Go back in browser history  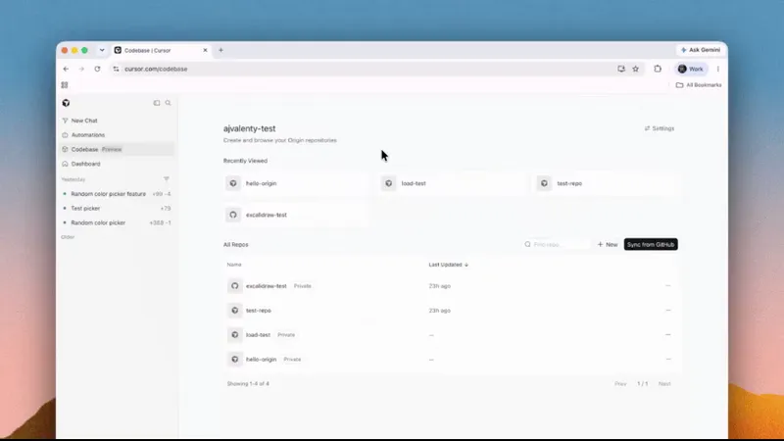point(66,69)
